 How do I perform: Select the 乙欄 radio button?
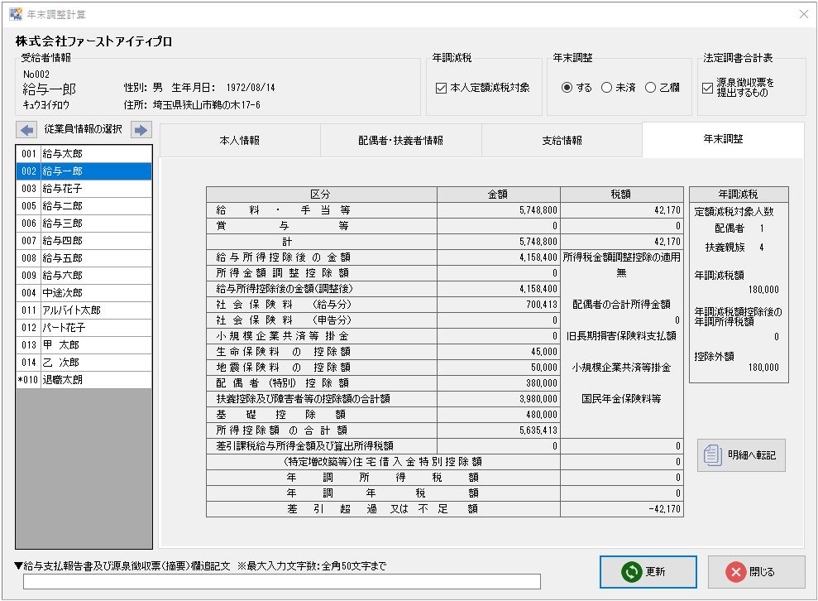tap(651, 88)
